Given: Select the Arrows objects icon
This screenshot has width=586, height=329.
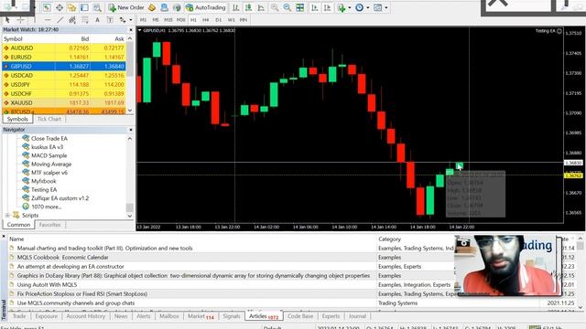Looking at the screenshot, I should [x=123, y=20].
